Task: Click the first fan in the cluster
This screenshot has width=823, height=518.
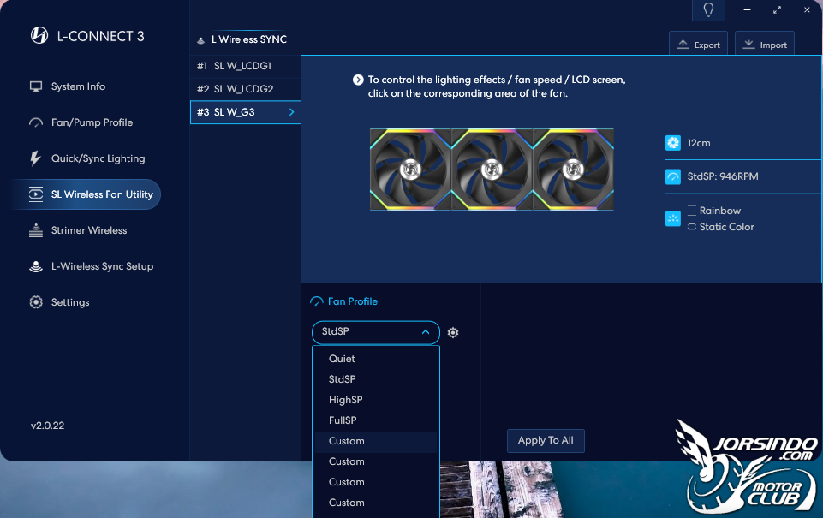Action: pyautogui.click(x=410, y=170)
